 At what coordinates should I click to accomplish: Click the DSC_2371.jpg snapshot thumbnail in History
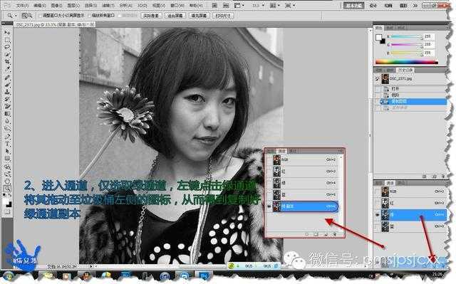(x=385, y=78)
